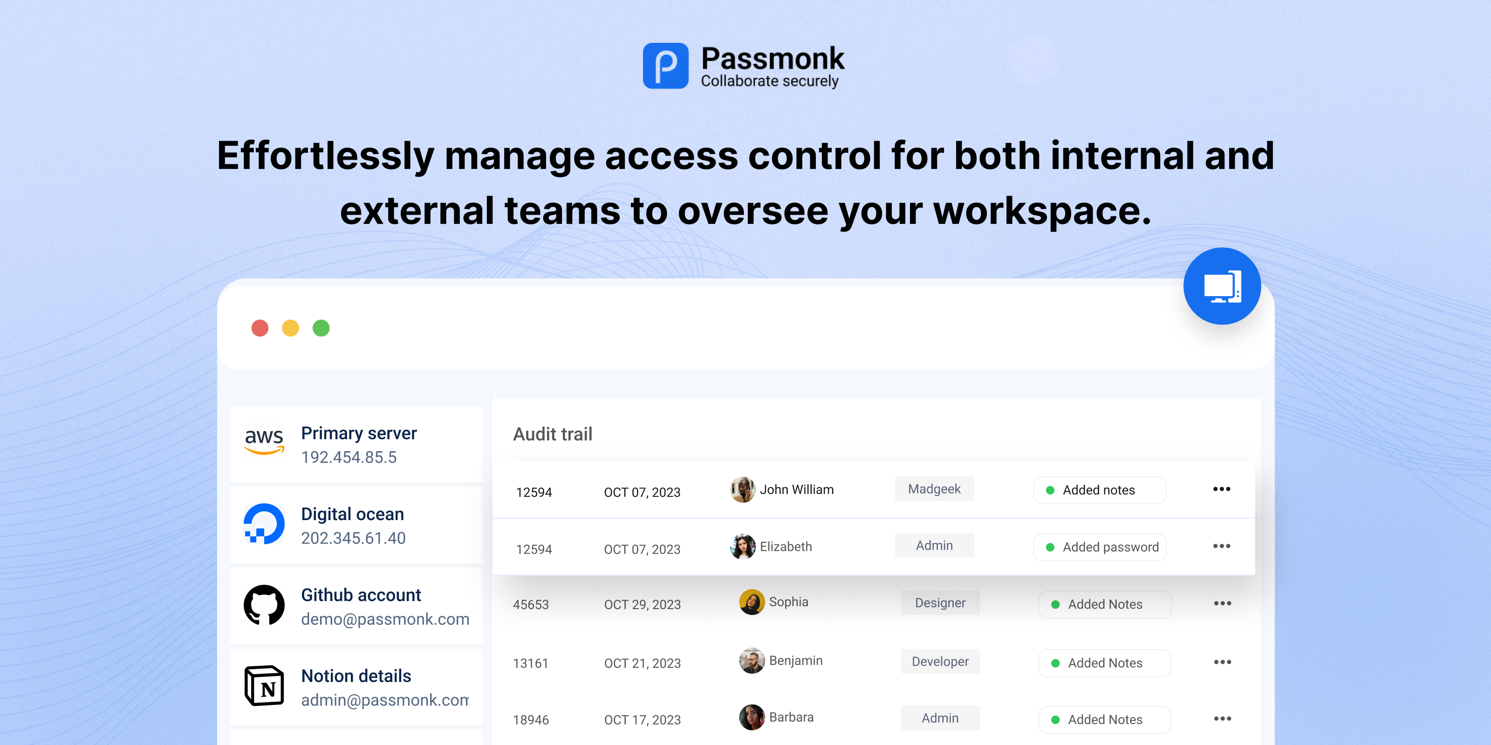Click IP address 192.454.85.5
Screen dimensions: 1491x745
(349, 458)
